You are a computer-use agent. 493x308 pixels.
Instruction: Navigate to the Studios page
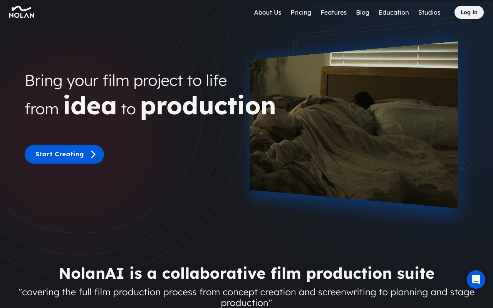pyautogui.click(x=429, y=12)
